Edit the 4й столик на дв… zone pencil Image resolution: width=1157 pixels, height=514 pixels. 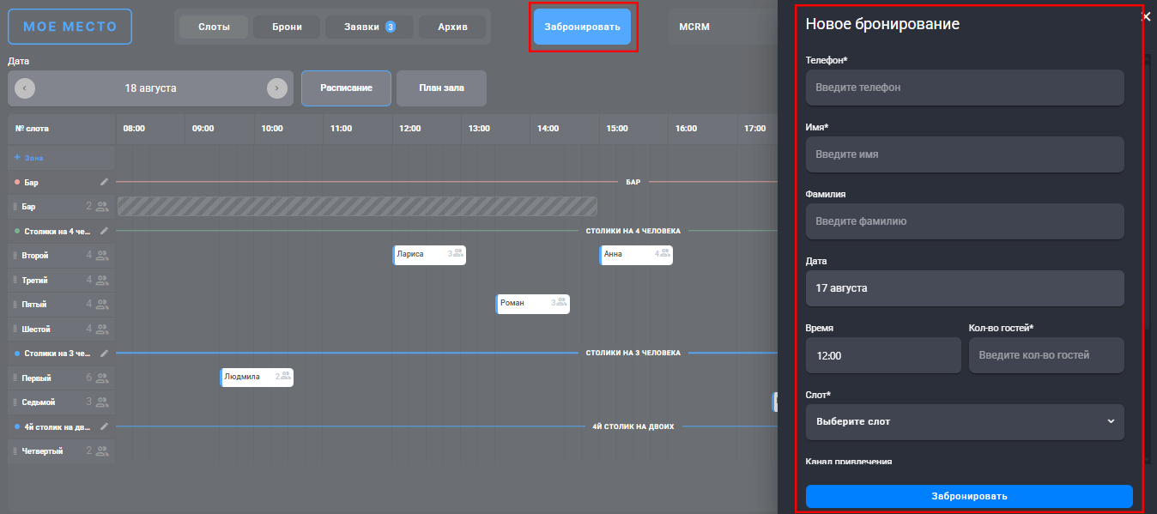coord(105,426)
